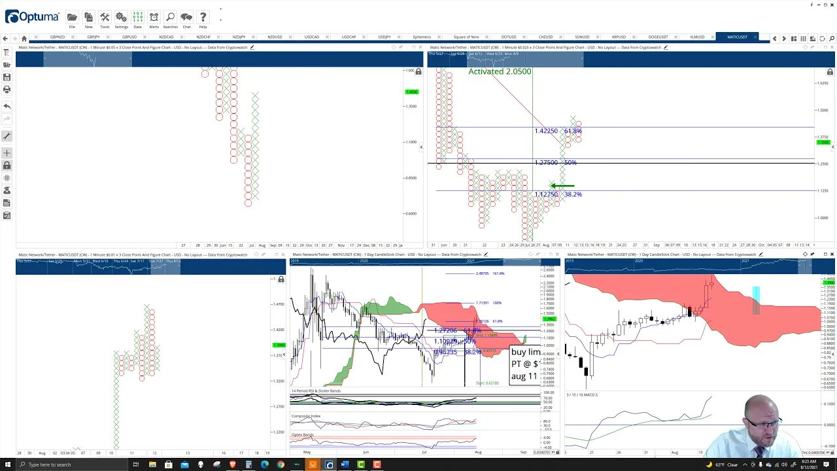This screenshot has width=837, height=471.
Task: Click the buy limit note box
Action: pyautogui.click(x=525, y=364)
